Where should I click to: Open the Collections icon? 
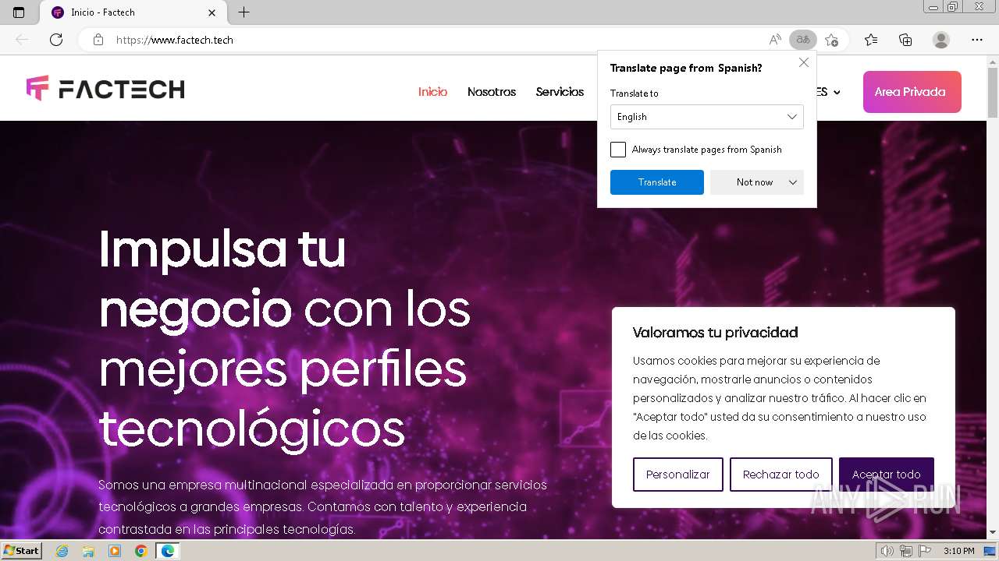[x=905, y=40]
